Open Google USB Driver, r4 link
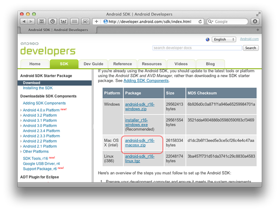Screen dimensions: 279x211 point(41,164)
